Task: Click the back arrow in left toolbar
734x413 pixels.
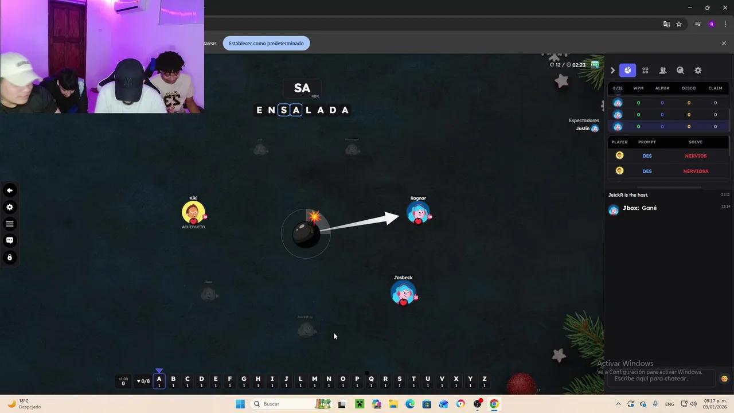Action: pyautogui.click(x=10, y=190)
